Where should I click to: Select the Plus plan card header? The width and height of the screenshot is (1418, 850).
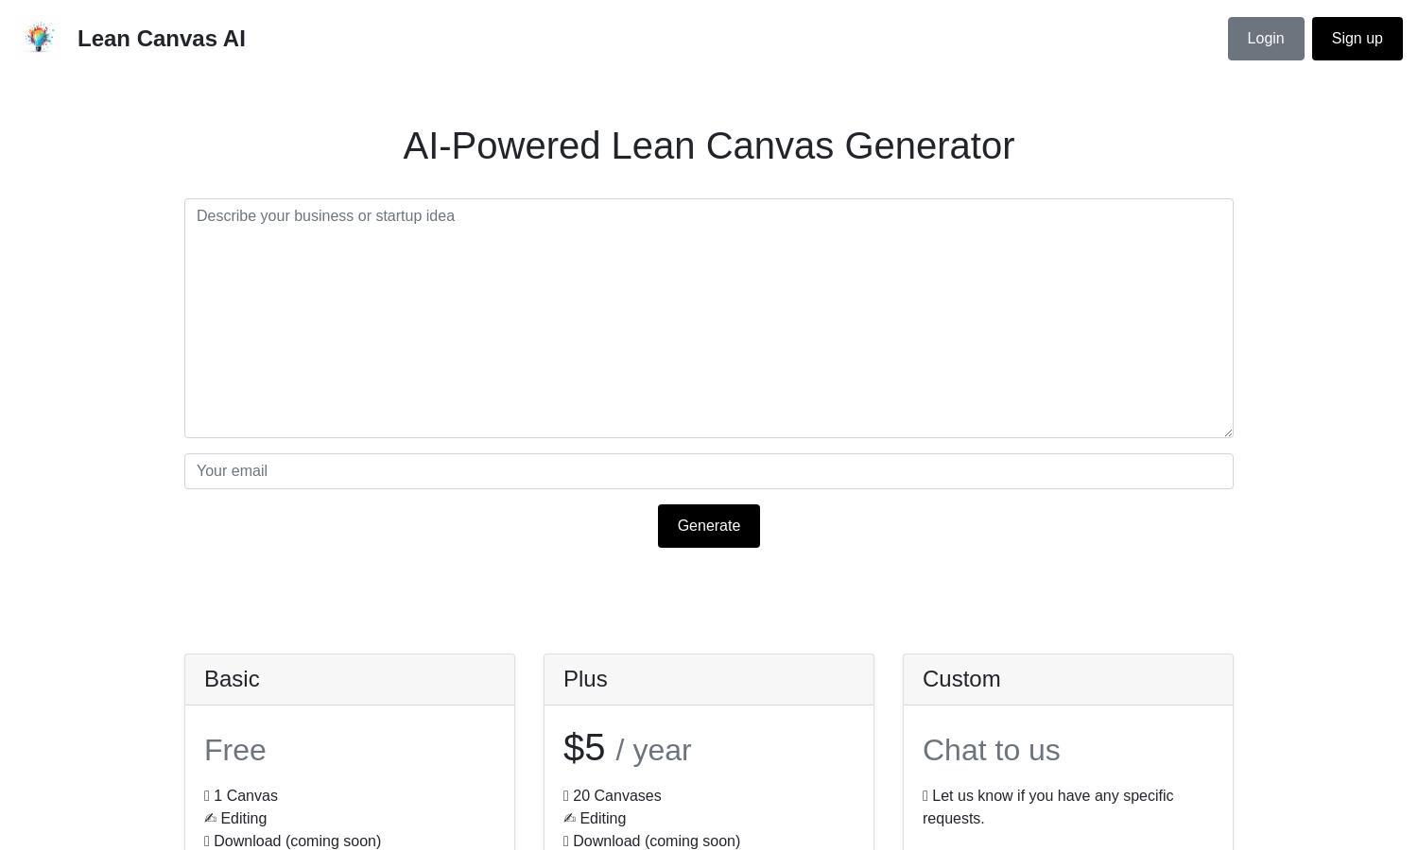[709, 679]
